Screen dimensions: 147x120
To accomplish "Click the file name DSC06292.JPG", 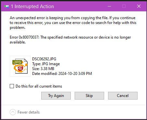I will 44,59.
